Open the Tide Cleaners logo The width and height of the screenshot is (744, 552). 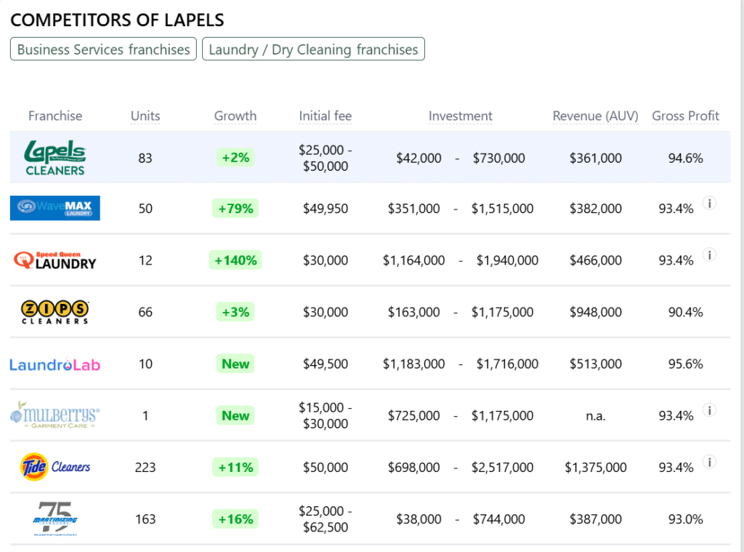point(55,467)
